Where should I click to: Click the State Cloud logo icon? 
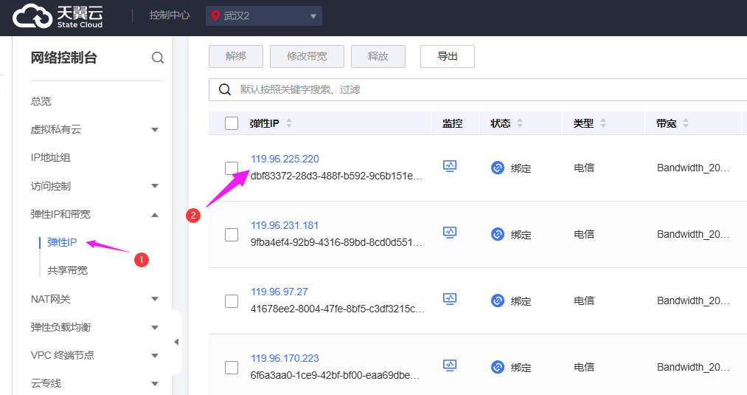point(32,16)
